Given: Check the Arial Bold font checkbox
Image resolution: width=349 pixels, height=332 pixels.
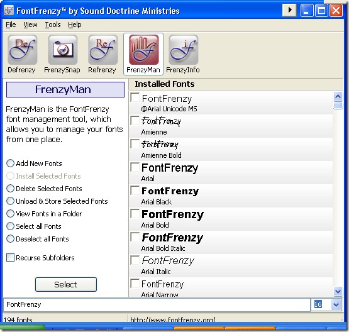Looking at the screenshot, I should (135, 214).
